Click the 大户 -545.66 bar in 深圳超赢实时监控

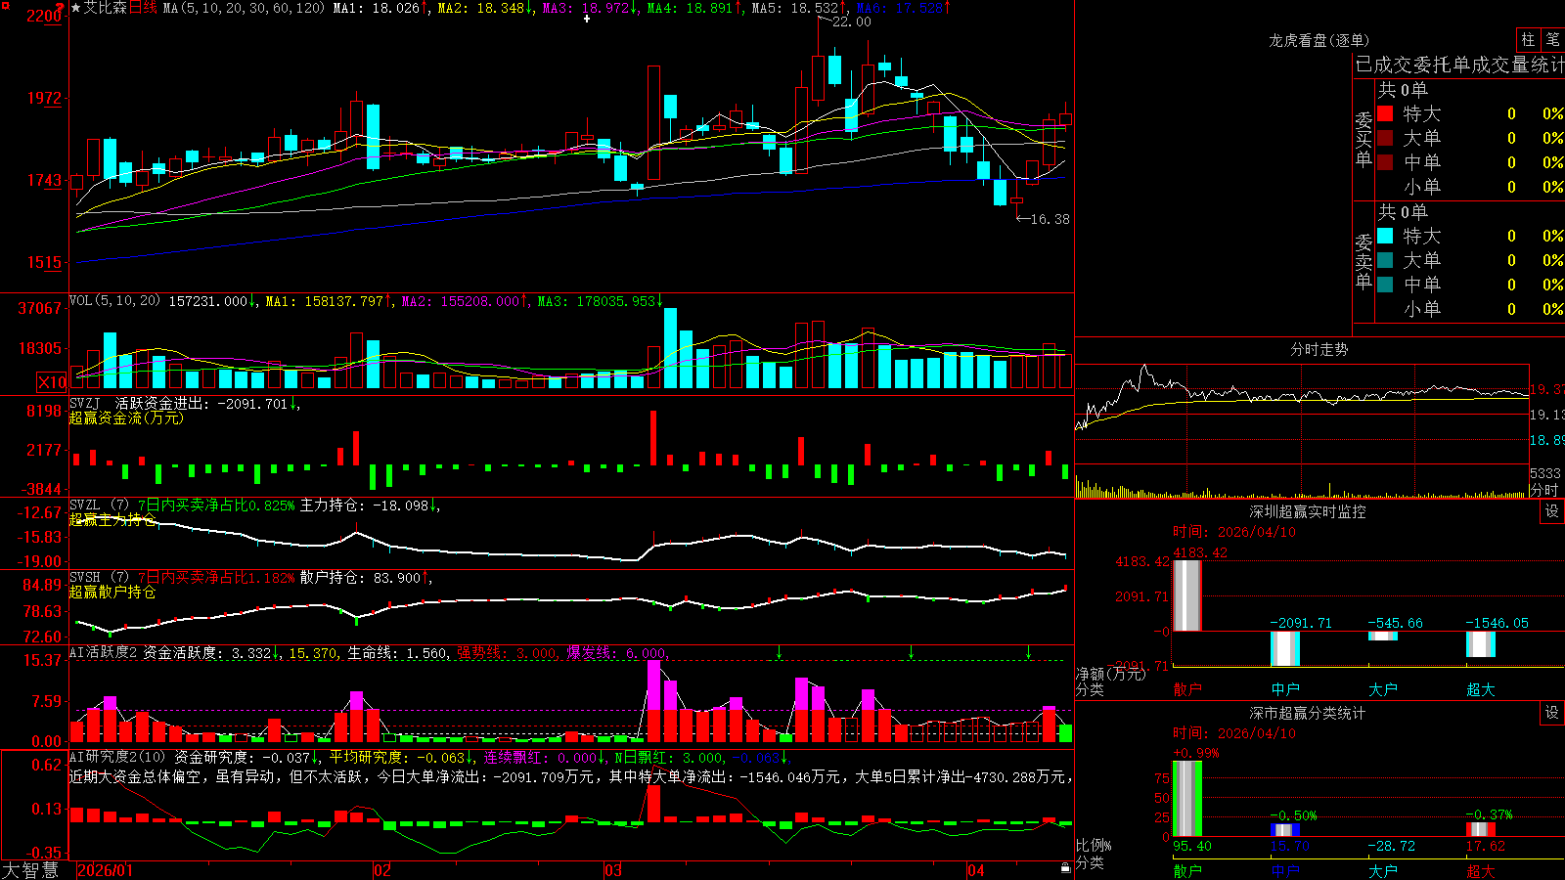pyautogui.click(x=1383, y=637)
